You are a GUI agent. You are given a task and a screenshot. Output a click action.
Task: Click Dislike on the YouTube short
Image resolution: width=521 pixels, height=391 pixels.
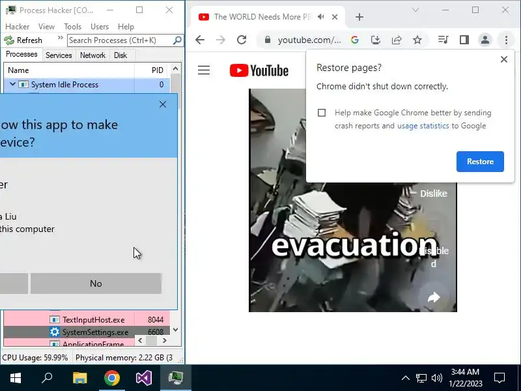point(433,194)
